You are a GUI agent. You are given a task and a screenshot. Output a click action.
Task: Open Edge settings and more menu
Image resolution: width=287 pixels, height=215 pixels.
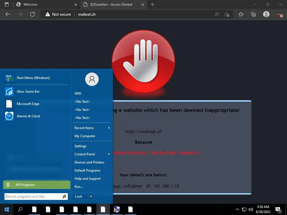(x=279, y=14)
